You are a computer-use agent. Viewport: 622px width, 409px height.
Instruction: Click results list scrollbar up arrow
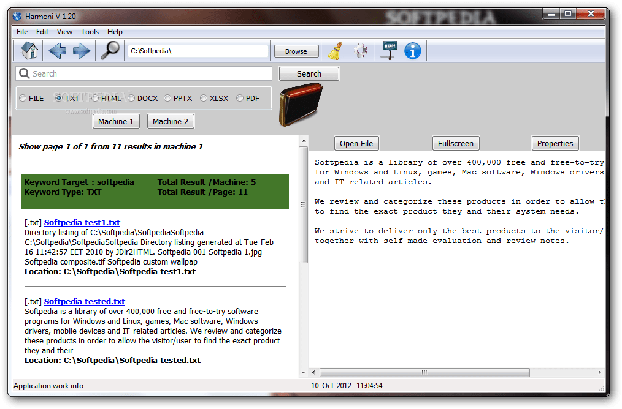point(304,141)
